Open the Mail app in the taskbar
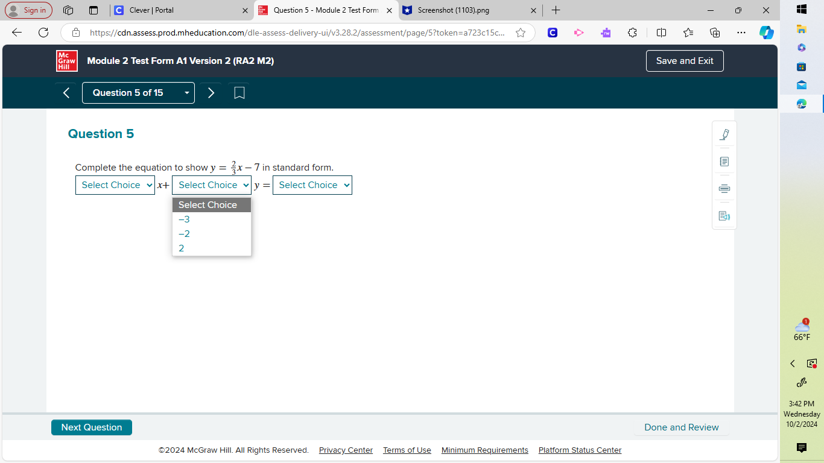824x463 pixels. point(802,85)
